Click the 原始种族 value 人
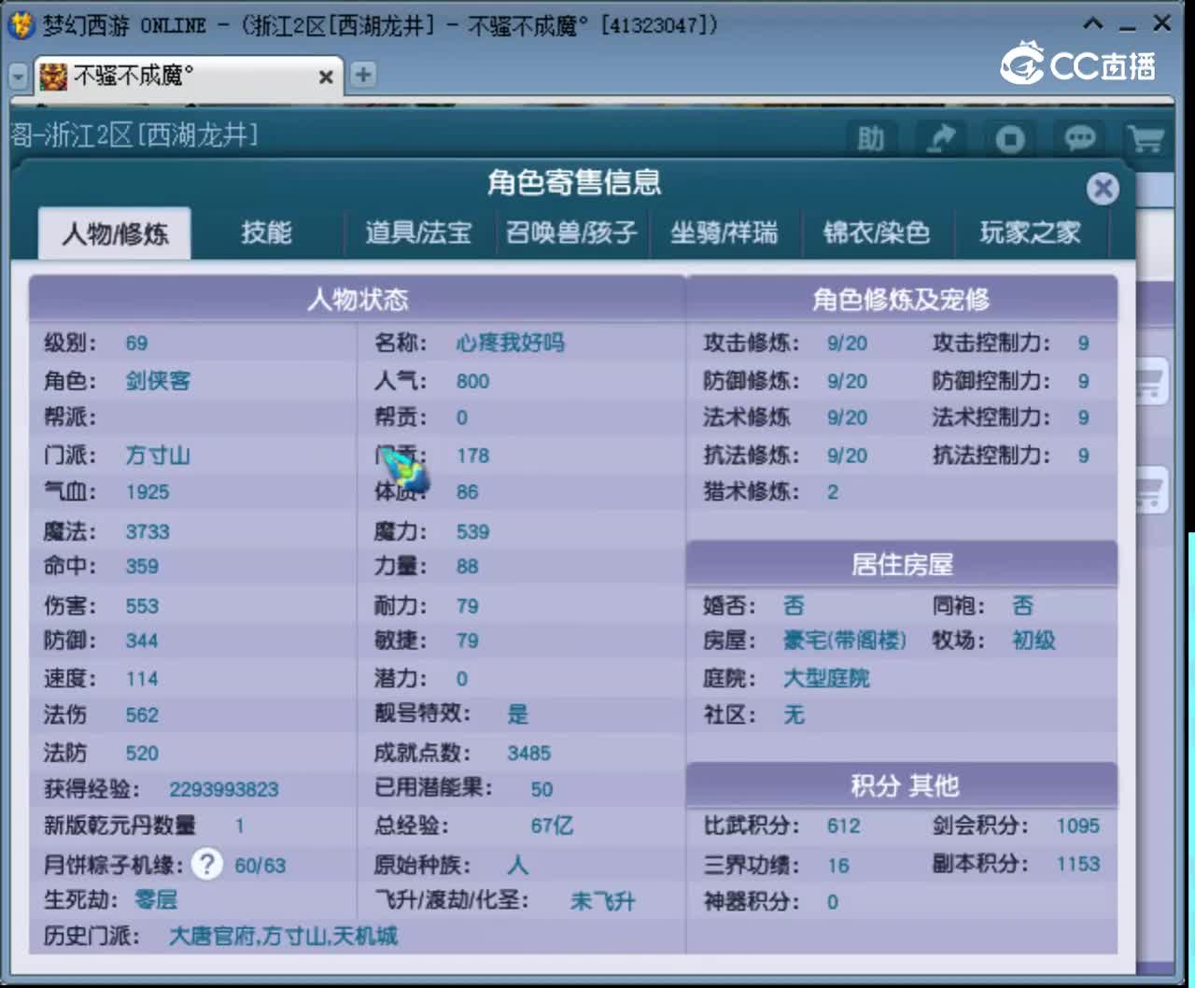 518,865
